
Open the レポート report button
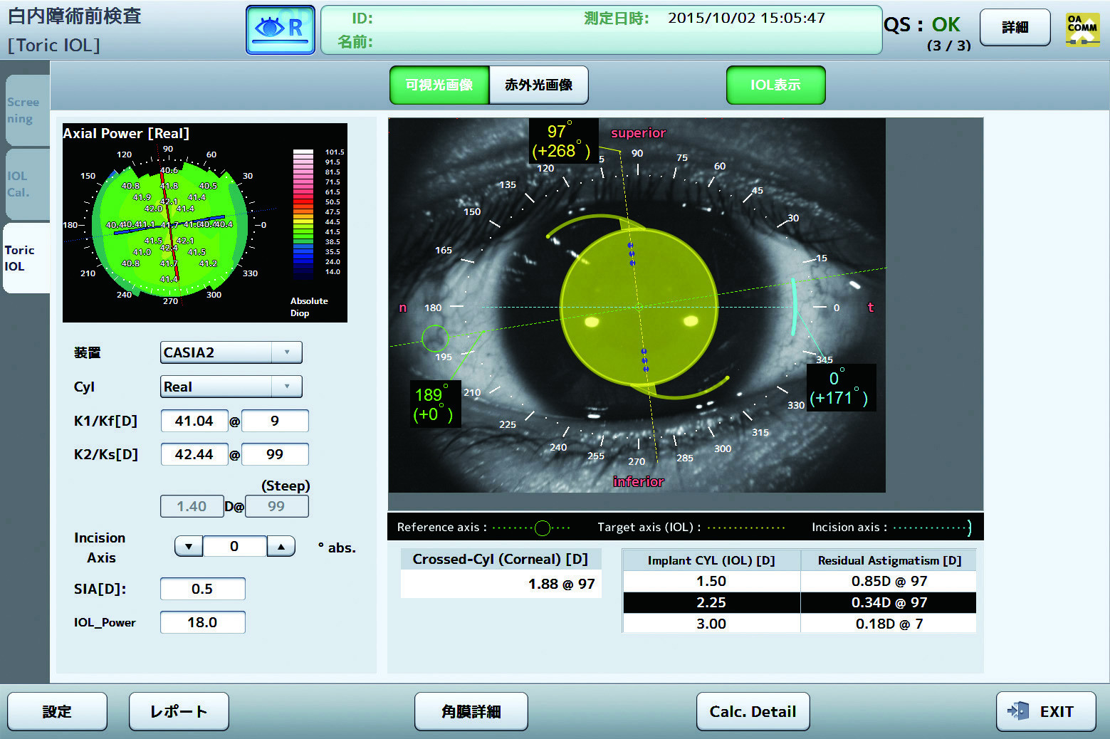click(x=179, y=711)
